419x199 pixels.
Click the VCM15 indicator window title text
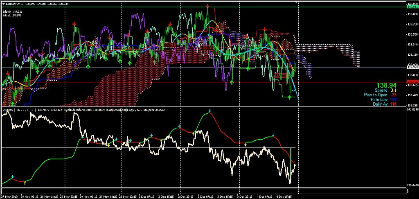pyautogui.click(x=8, y=110)
